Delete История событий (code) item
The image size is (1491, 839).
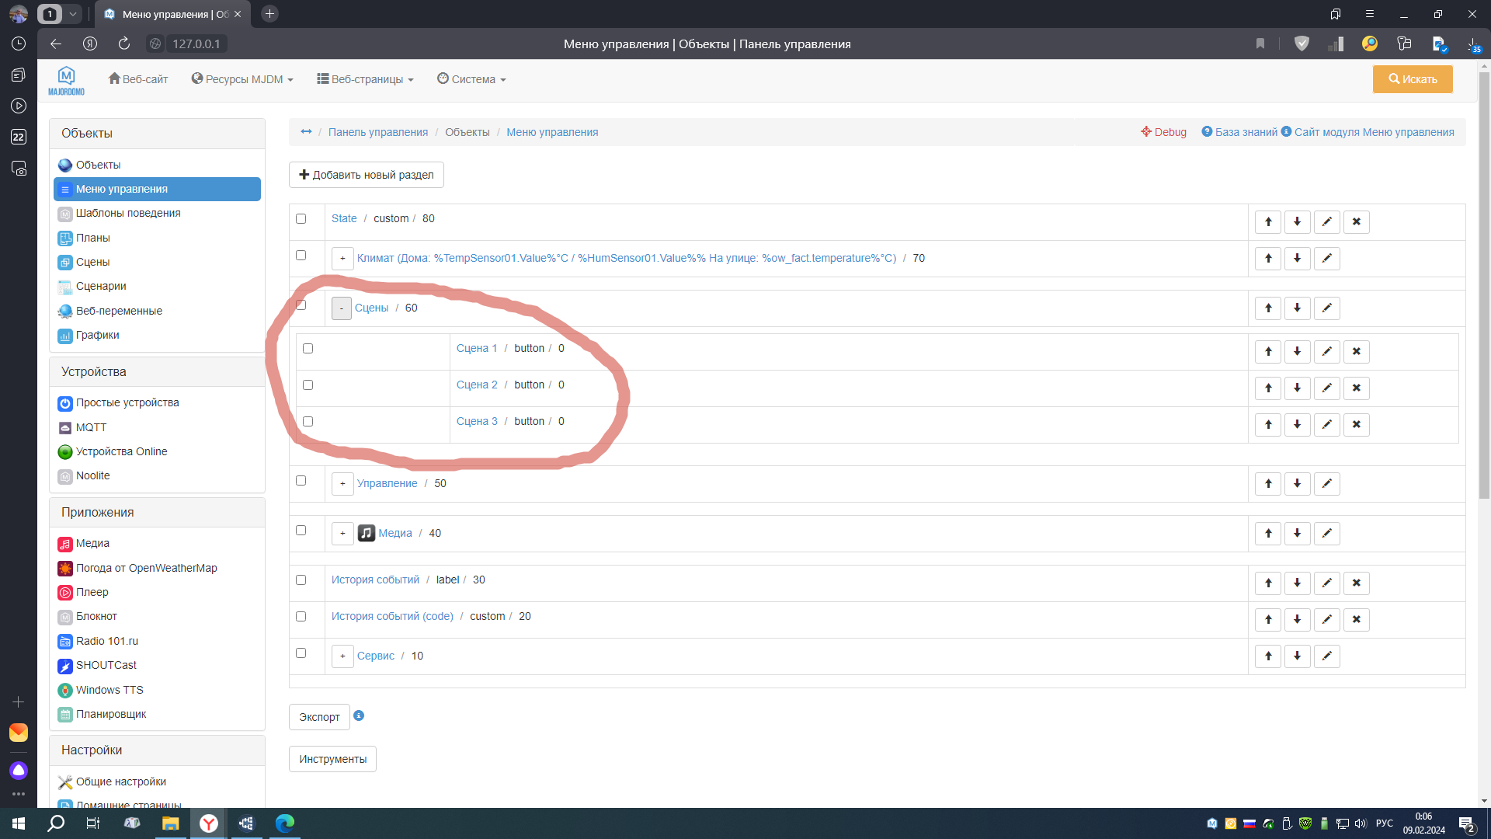coord(1356,620)
